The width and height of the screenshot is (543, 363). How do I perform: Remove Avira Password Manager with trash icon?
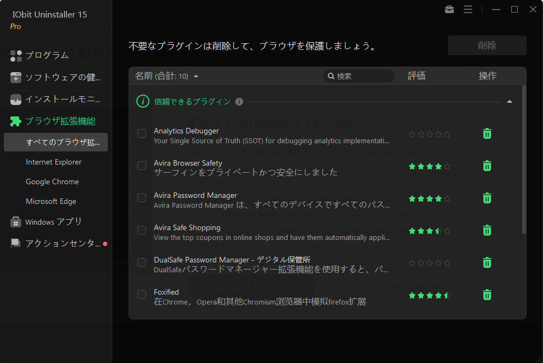pyautogui.click(x=487, y=198)
